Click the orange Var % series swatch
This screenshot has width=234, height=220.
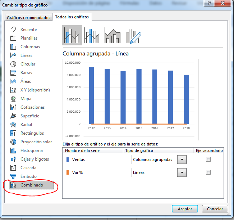[x=68, y=172]
